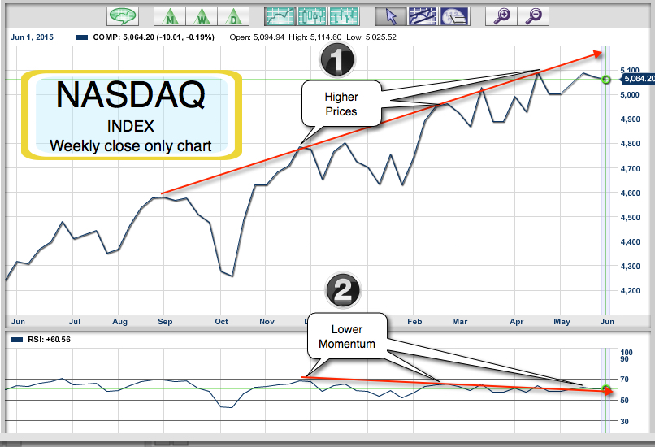Open the numbered list studies icon
This screenshot has width=655, height=447.
454,16
